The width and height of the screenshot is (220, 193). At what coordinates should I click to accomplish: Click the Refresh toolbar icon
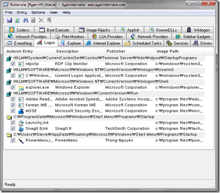17,20
